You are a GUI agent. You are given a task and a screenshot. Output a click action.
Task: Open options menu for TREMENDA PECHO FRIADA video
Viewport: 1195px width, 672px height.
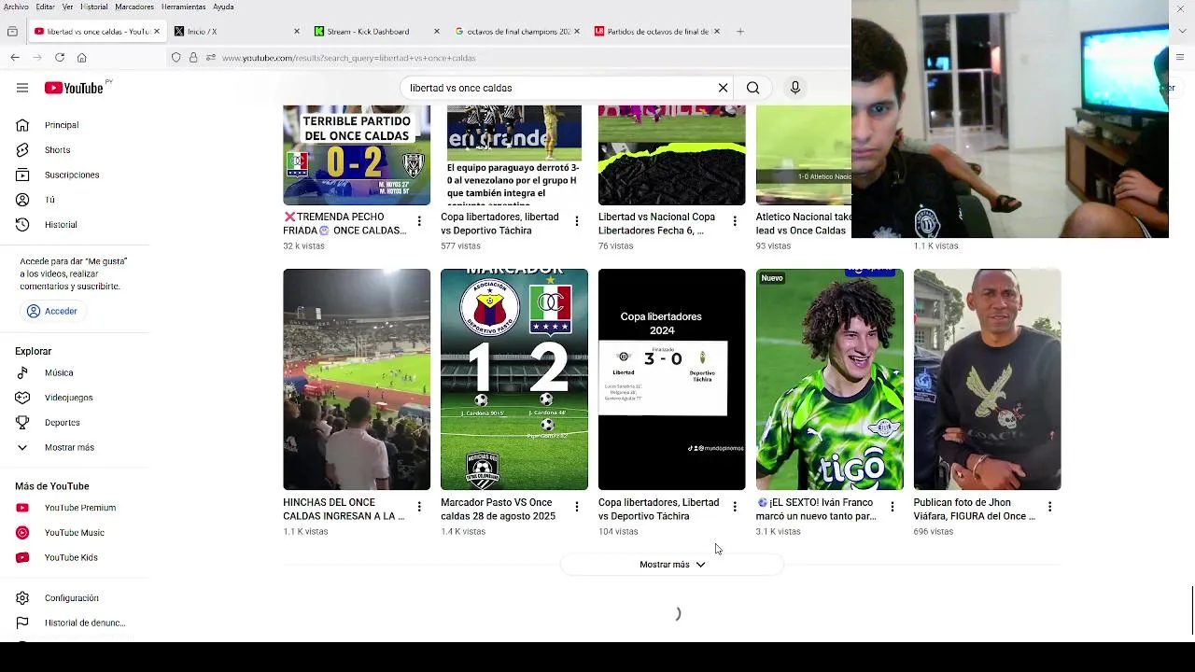pos(419,221)
